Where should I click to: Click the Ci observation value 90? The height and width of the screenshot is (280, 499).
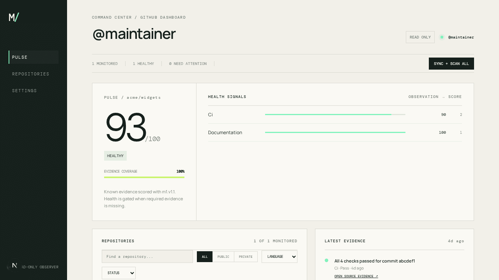pyautogui.click(x=444, y=115)
